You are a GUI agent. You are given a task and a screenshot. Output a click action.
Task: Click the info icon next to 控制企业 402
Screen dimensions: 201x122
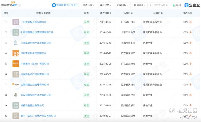click(x=19, y=5)
